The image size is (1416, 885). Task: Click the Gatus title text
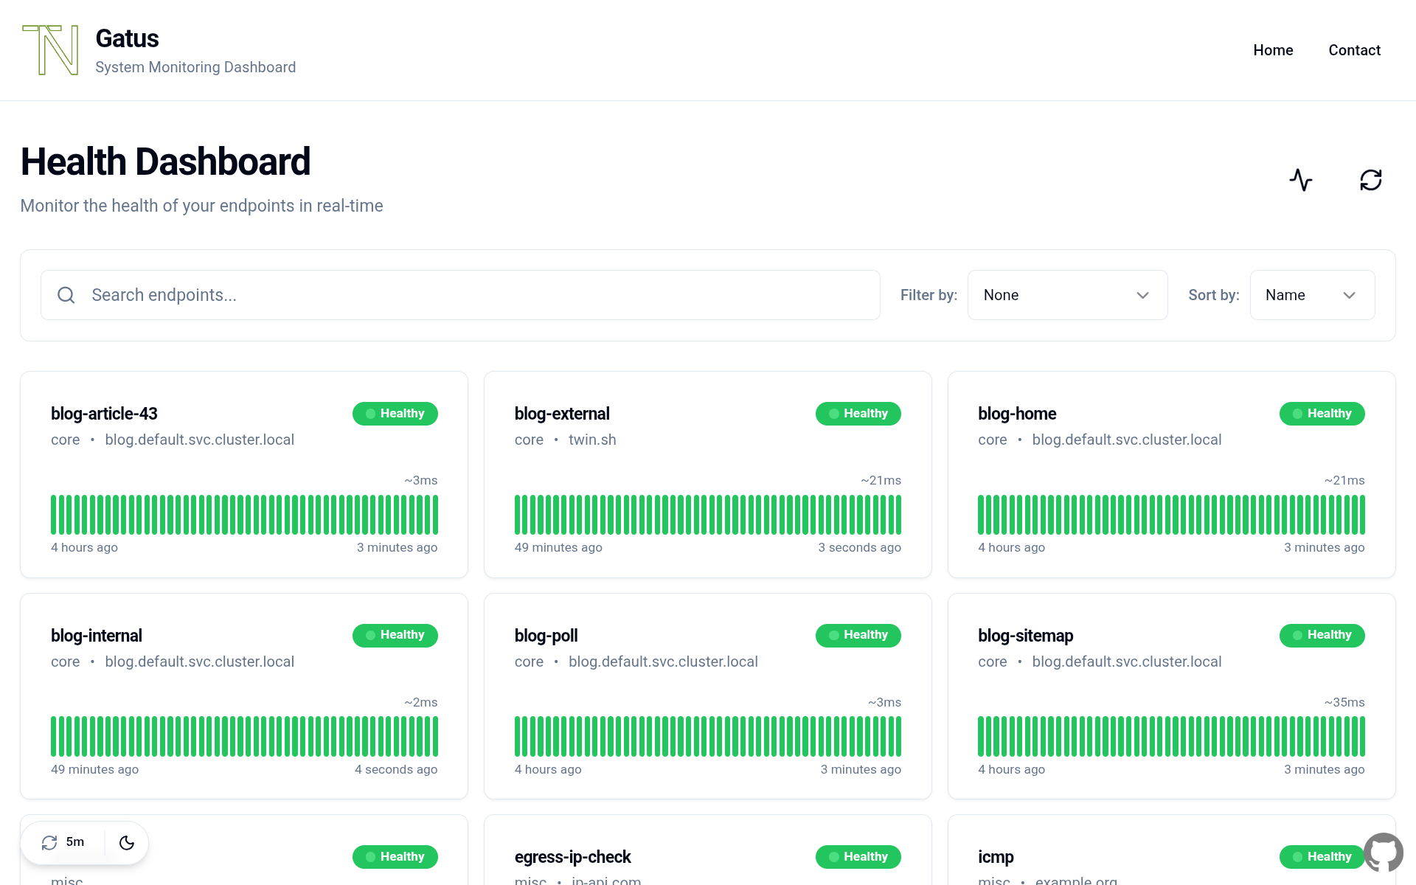pyautogui.click(x=127, y=38)
